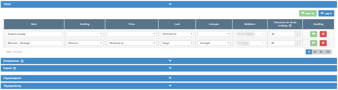Click the Handling column header
This screenshot has width=338, height=90.
(318, 24)
